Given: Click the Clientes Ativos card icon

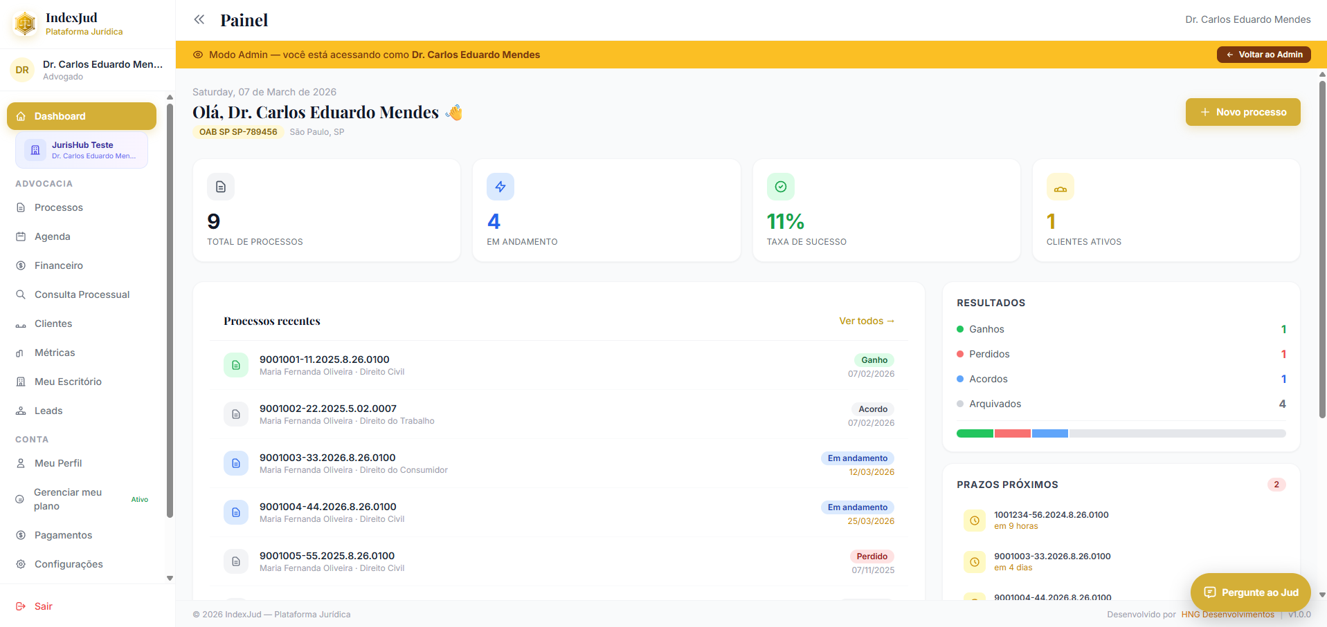Looking at the screenshot, I should (x=1060, y=187).
